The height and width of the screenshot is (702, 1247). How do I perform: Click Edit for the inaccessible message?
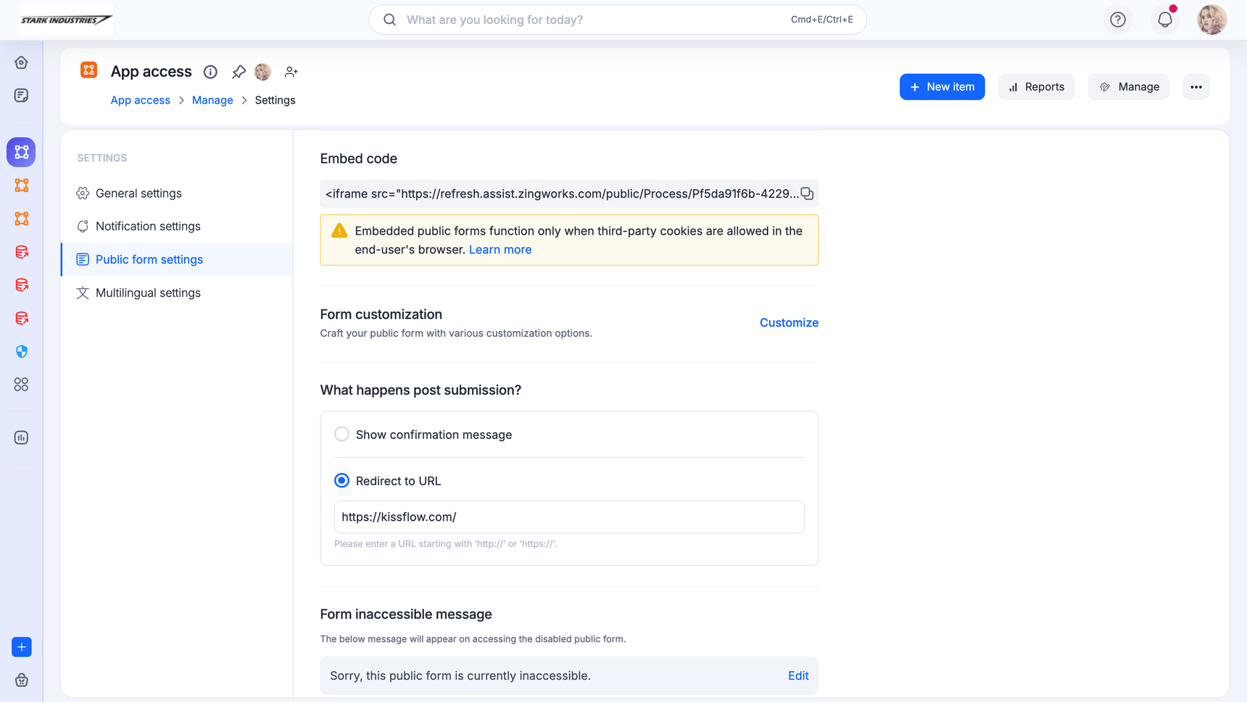(797, 676)
